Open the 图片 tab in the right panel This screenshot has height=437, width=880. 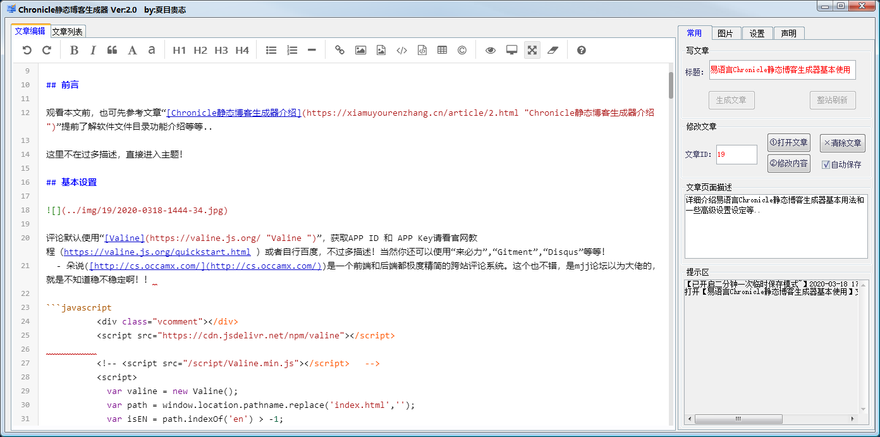[x=726, y=34]
